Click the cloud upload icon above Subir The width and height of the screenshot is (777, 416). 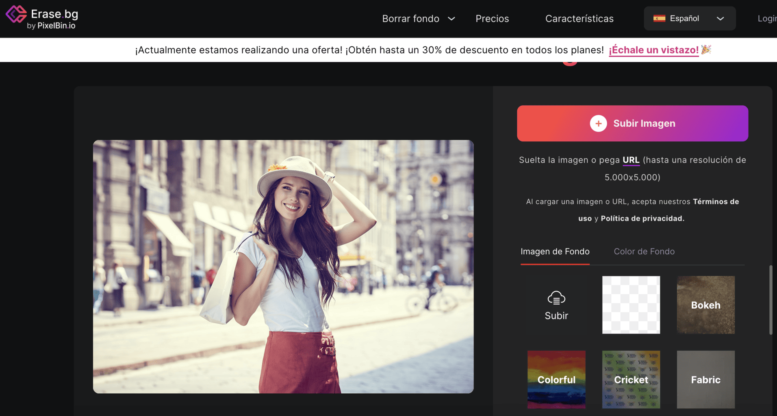556,298
